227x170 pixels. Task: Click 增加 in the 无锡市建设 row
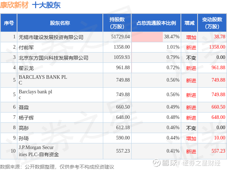coord(191,37)
